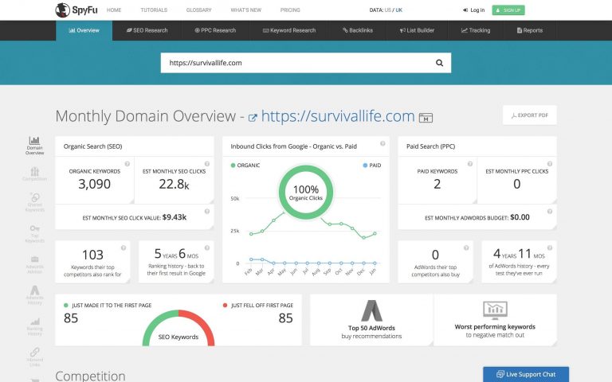Open the Live Support Chat
612x382 pixels.
pos(526,374)
